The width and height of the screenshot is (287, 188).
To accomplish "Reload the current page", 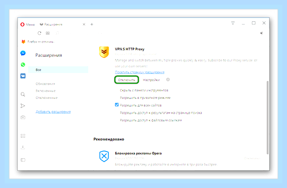I will (x=39, y=33).
